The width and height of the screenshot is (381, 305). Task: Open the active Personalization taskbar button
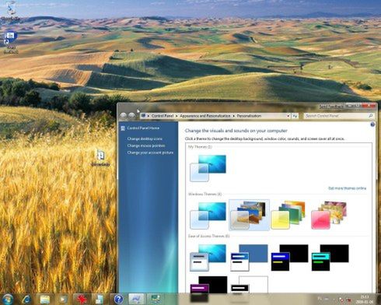tap(136, 300)
